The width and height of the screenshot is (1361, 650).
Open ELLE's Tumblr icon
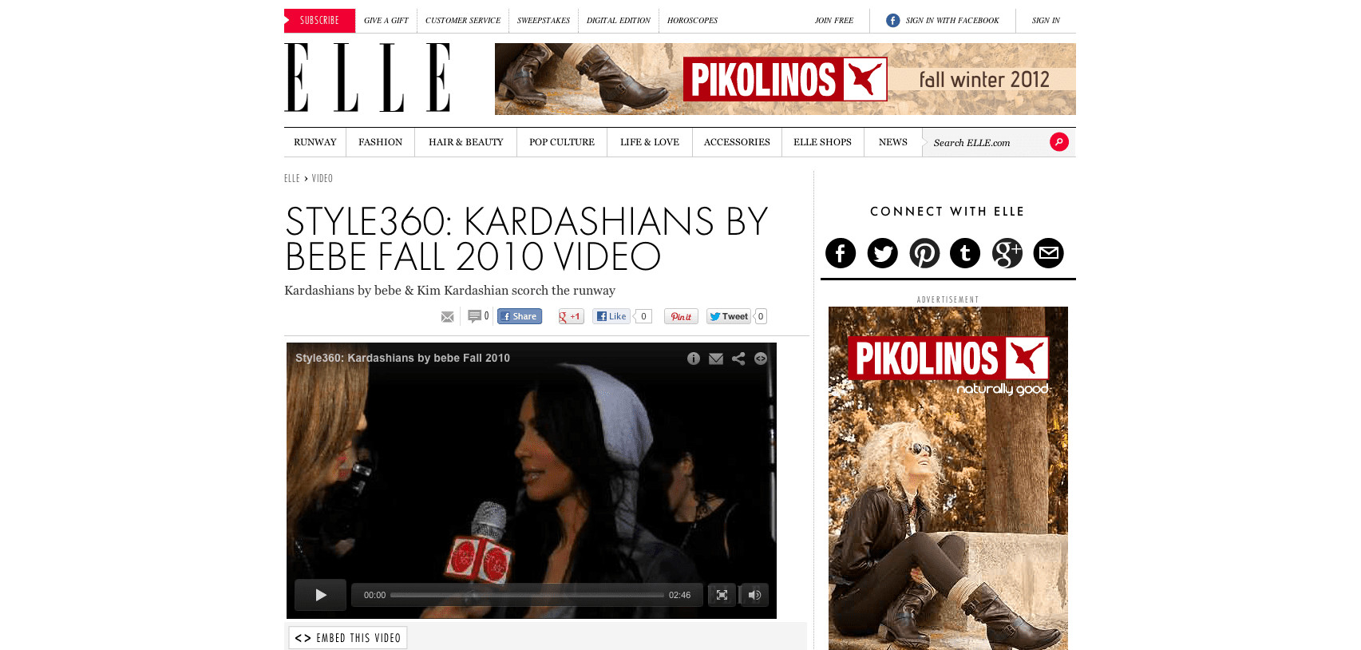965,253
